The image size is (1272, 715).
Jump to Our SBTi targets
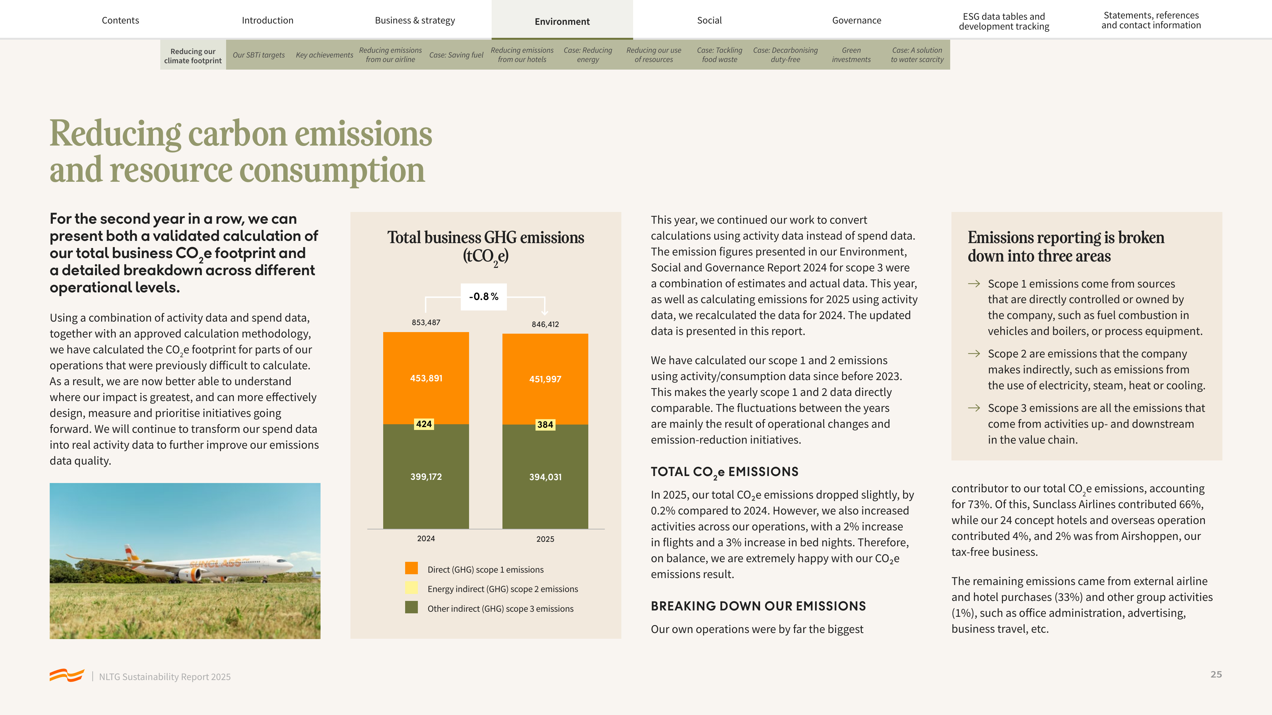coord(259,55)
